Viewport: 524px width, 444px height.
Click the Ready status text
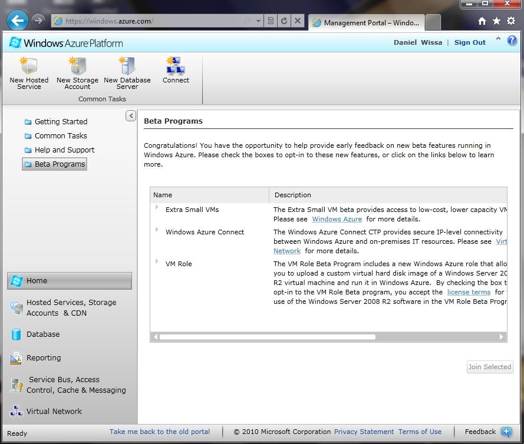point(17,433)
